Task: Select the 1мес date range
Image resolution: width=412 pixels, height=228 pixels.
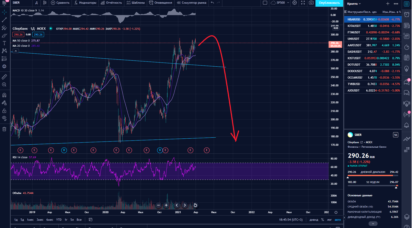Action: [x=30, y=219]
